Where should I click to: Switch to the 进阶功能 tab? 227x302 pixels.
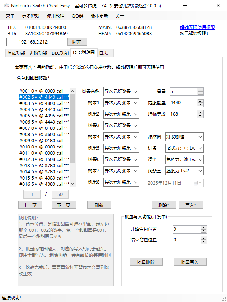(38, 53)
